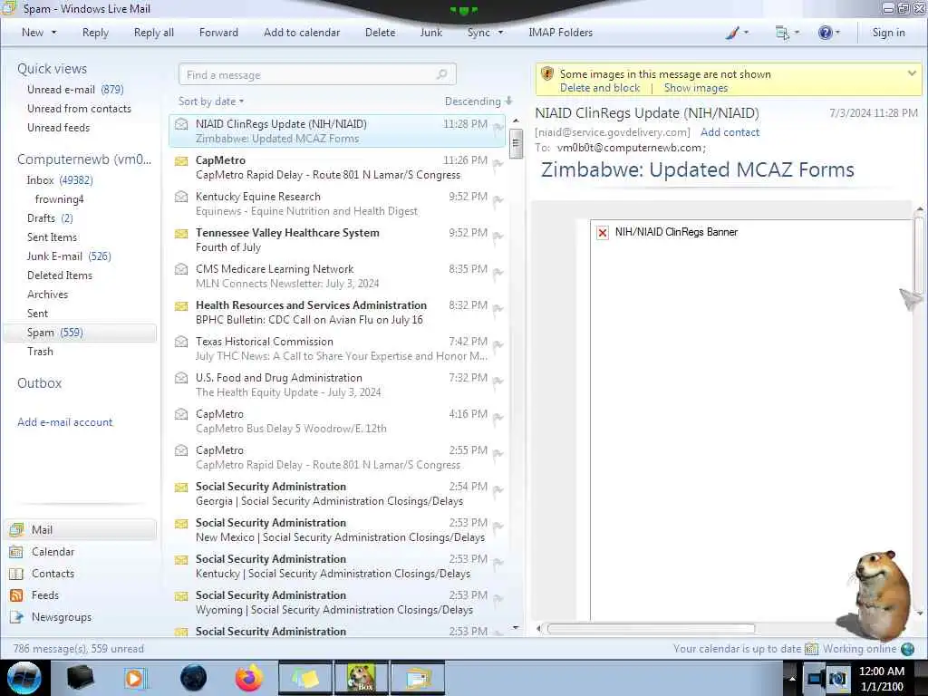Click Junk in the toolbar
The width and height of the screenshot is (928, 696).
tap(431, 33)
